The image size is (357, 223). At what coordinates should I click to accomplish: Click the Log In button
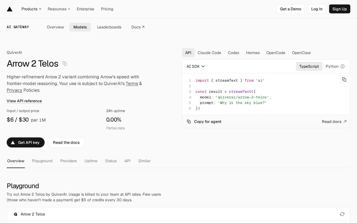click(317, 9)
